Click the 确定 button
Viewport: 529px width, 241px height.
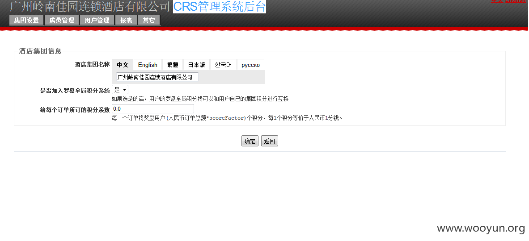coord(250,141)
